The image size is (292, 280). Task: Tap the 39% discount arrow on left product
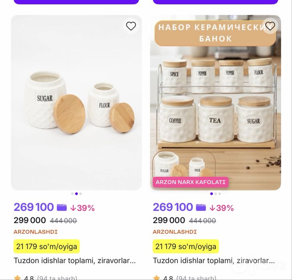click(73, 208)
